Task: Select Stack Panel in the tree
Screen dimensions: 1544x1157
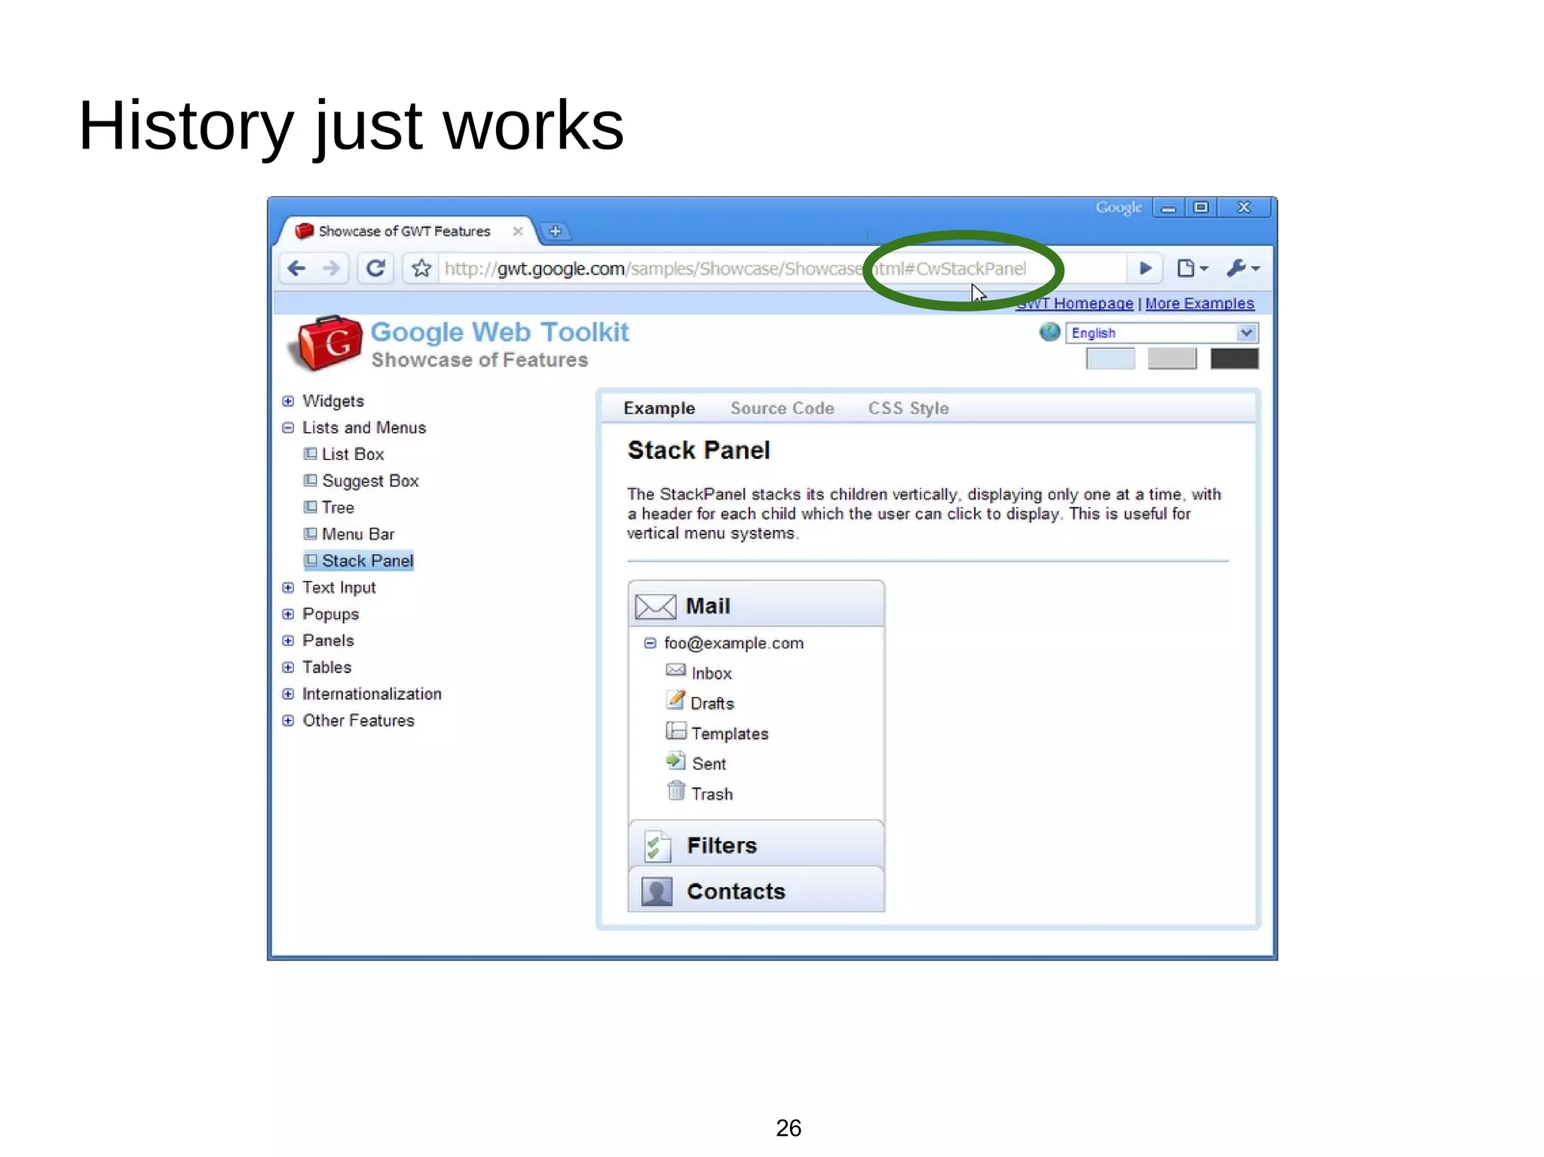Action: click(367, 561)
